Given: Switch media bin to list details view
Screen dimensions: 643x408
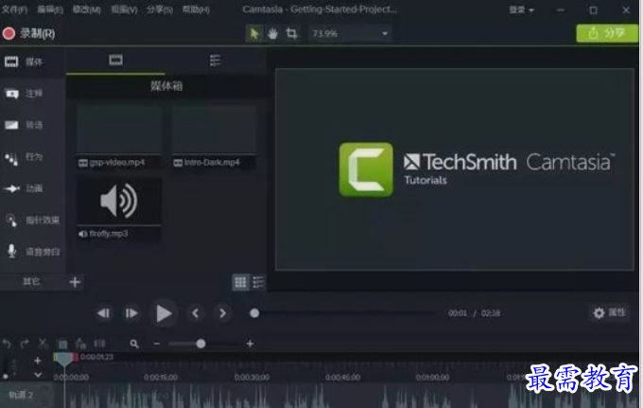Looking at the screenshot, I should coord(258,282).
